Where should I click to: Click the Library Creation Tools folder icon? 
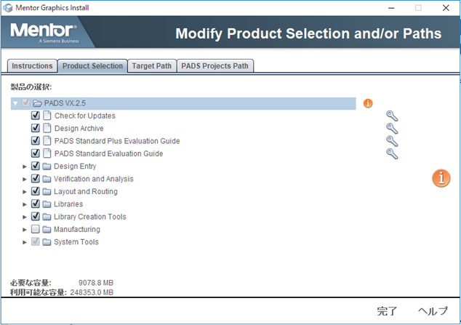tap(47, 217)
